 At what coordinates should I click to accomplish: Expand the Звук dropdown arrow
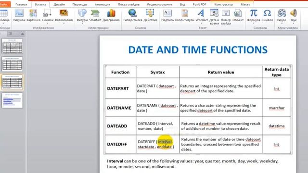[293, 24]
